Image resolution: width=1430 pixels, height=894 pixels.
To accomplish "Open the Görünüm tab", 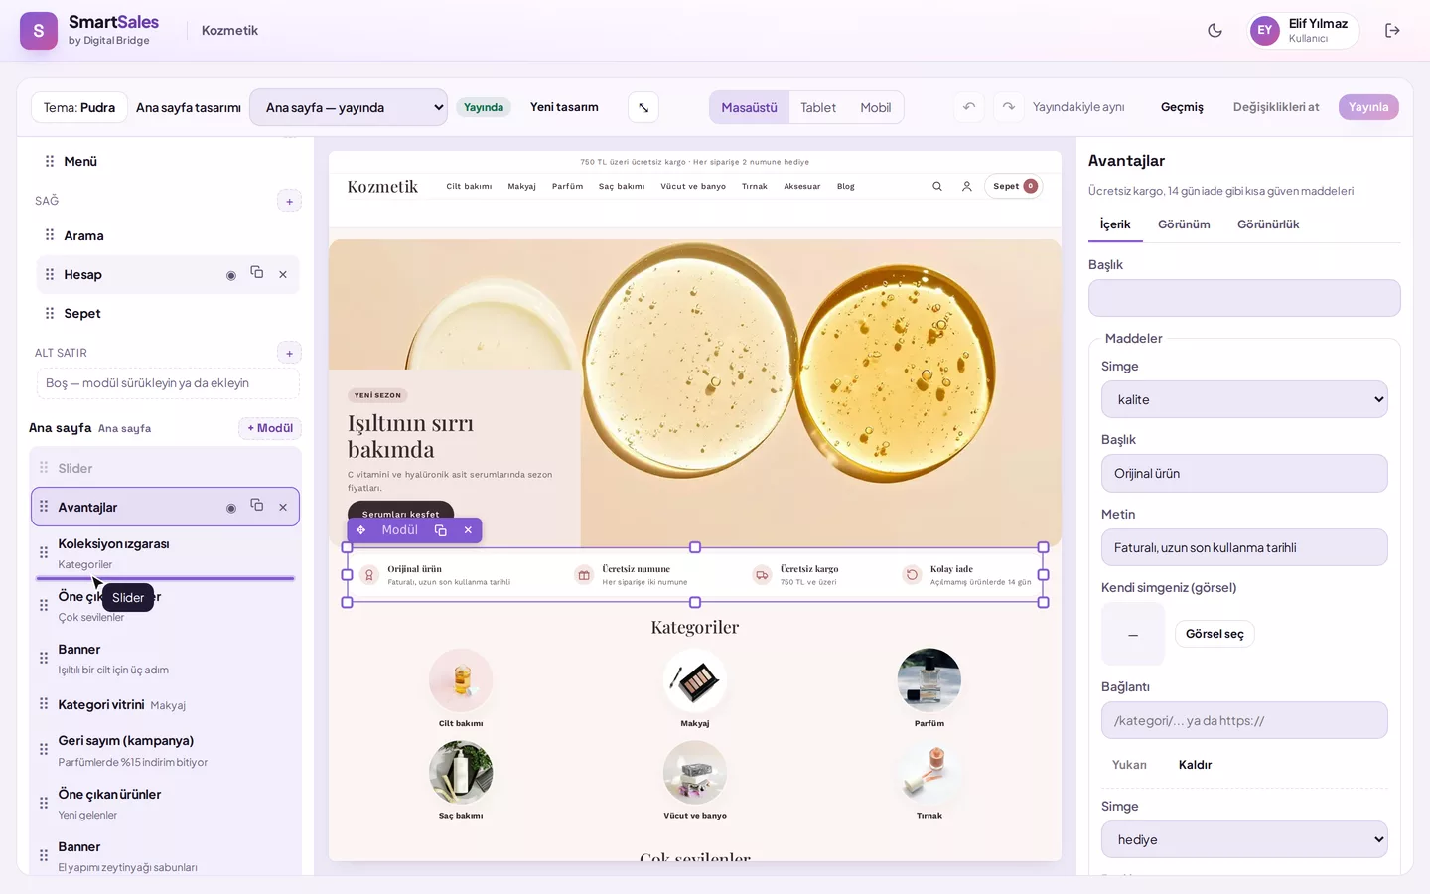I will tap(1184, 224).
